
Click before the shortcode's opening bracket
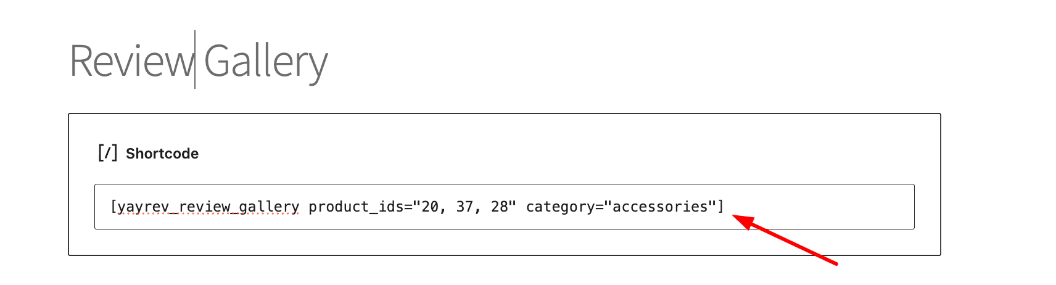(110, 207)
